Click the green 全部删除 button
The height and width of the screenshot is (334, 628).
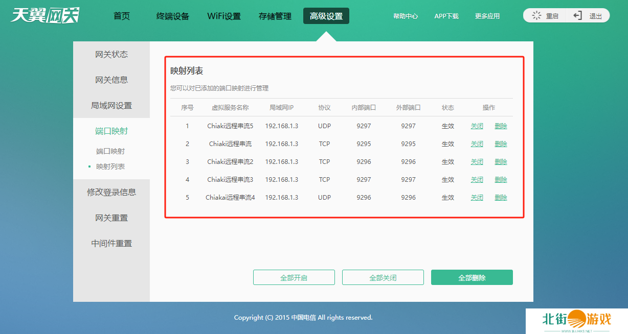click(x=472, y=278)
